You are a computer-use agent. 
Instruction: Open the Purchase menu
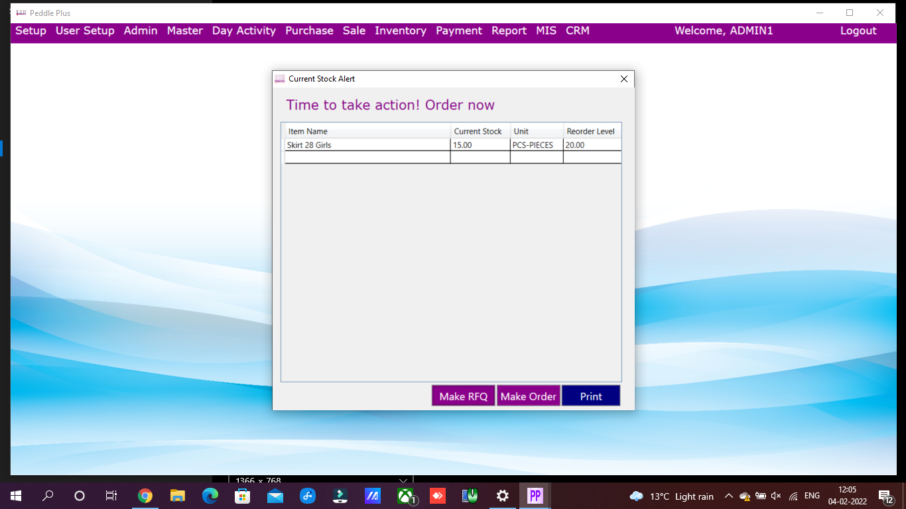(309, 30)
